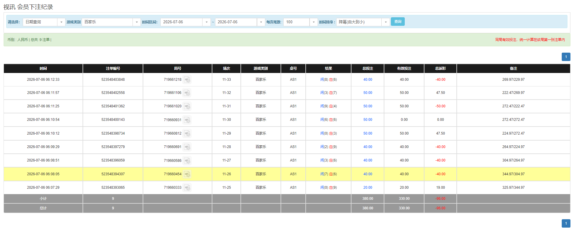Viewport: 571px width, 230px height.
Task: Click result 闲(0) 庄(9) in round 11-25
Action: click(328, 188)
